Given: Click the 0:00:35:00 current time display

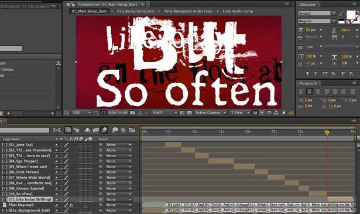Looking at the screenshot, I should [118, 113].
